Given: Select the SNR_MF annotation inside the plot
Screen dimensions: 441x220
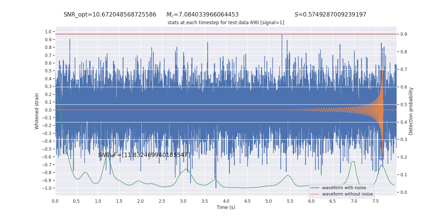Looking at the screenshot, I should pyautogui.click(x=144, y=155).
